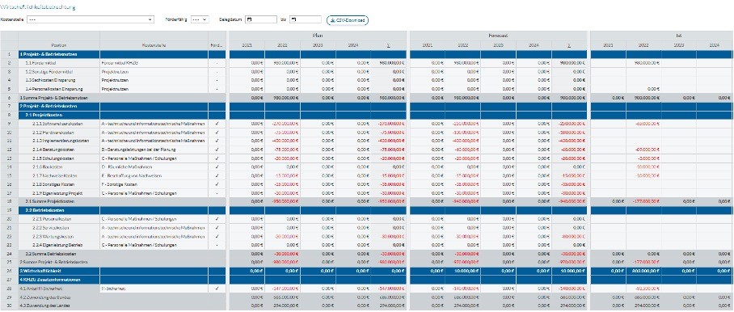Click position '1.3 Sachkosten Einsparung'
Image resolution: width=734 pixels, height=312 pixels.
[x=50, y=80]
